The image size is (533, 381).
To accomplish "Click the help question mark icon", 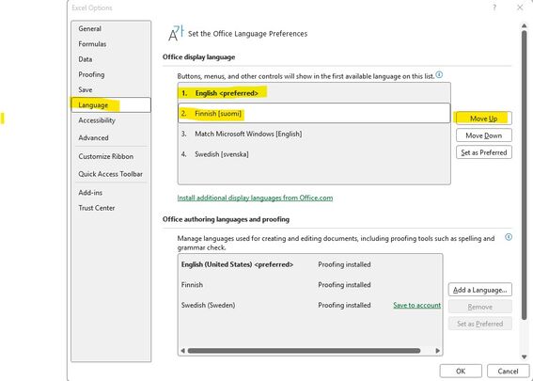I will (x=494, y=8).
